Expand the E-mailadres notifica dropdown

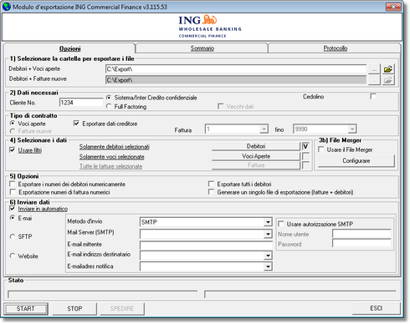pos(268,266)
